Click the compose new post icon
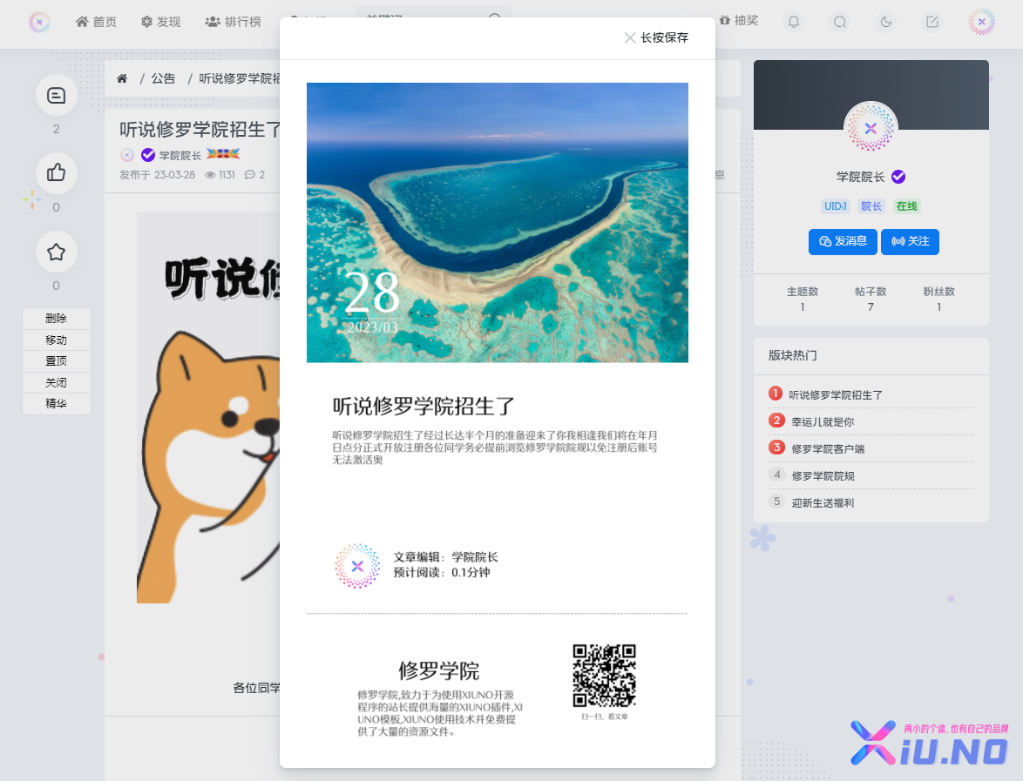 pos(932,22)
